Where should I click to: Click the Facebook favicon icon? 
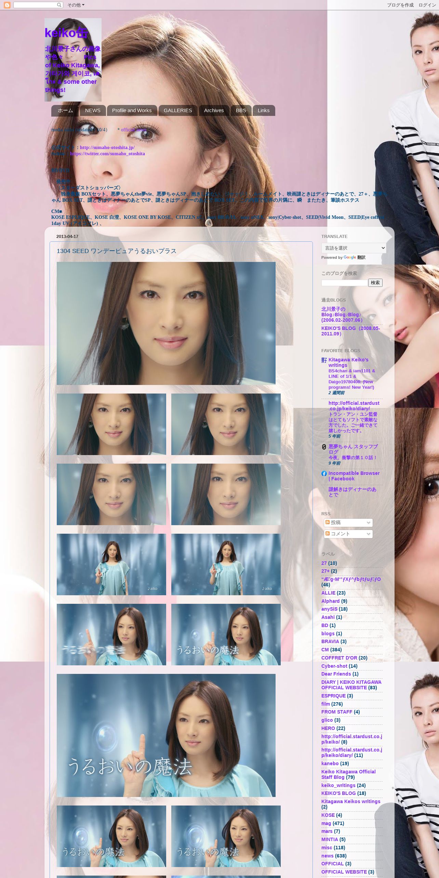pos(324,474)
